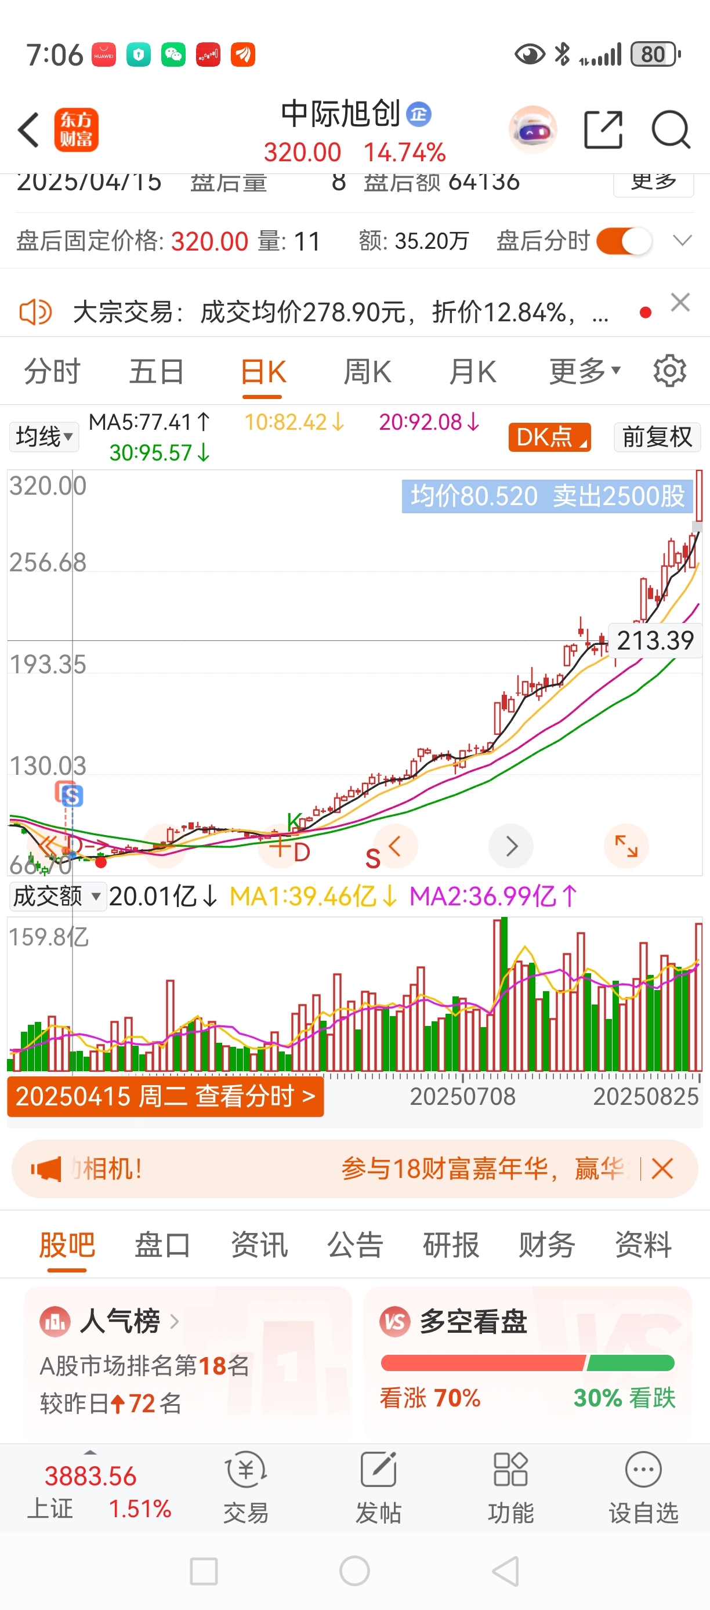This screenshot has height=1610, width=710.
Task: Tap the 看涨 70% red bar
Action: pos(482,1362)
